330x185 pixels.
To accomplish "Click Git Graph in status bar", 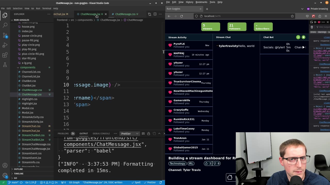I will [x=74, y=182].
